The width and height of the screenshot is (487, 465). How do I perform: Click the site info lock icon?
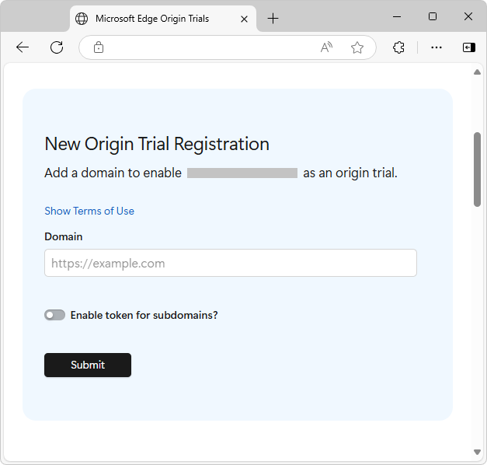[x=99, y=47]
